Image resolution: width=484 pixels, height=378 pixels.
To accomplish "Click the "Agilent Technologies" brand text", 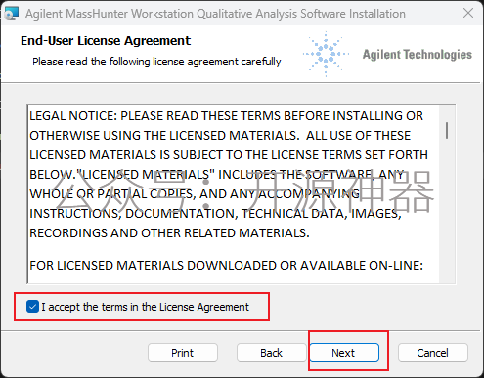I will point(418,54).
